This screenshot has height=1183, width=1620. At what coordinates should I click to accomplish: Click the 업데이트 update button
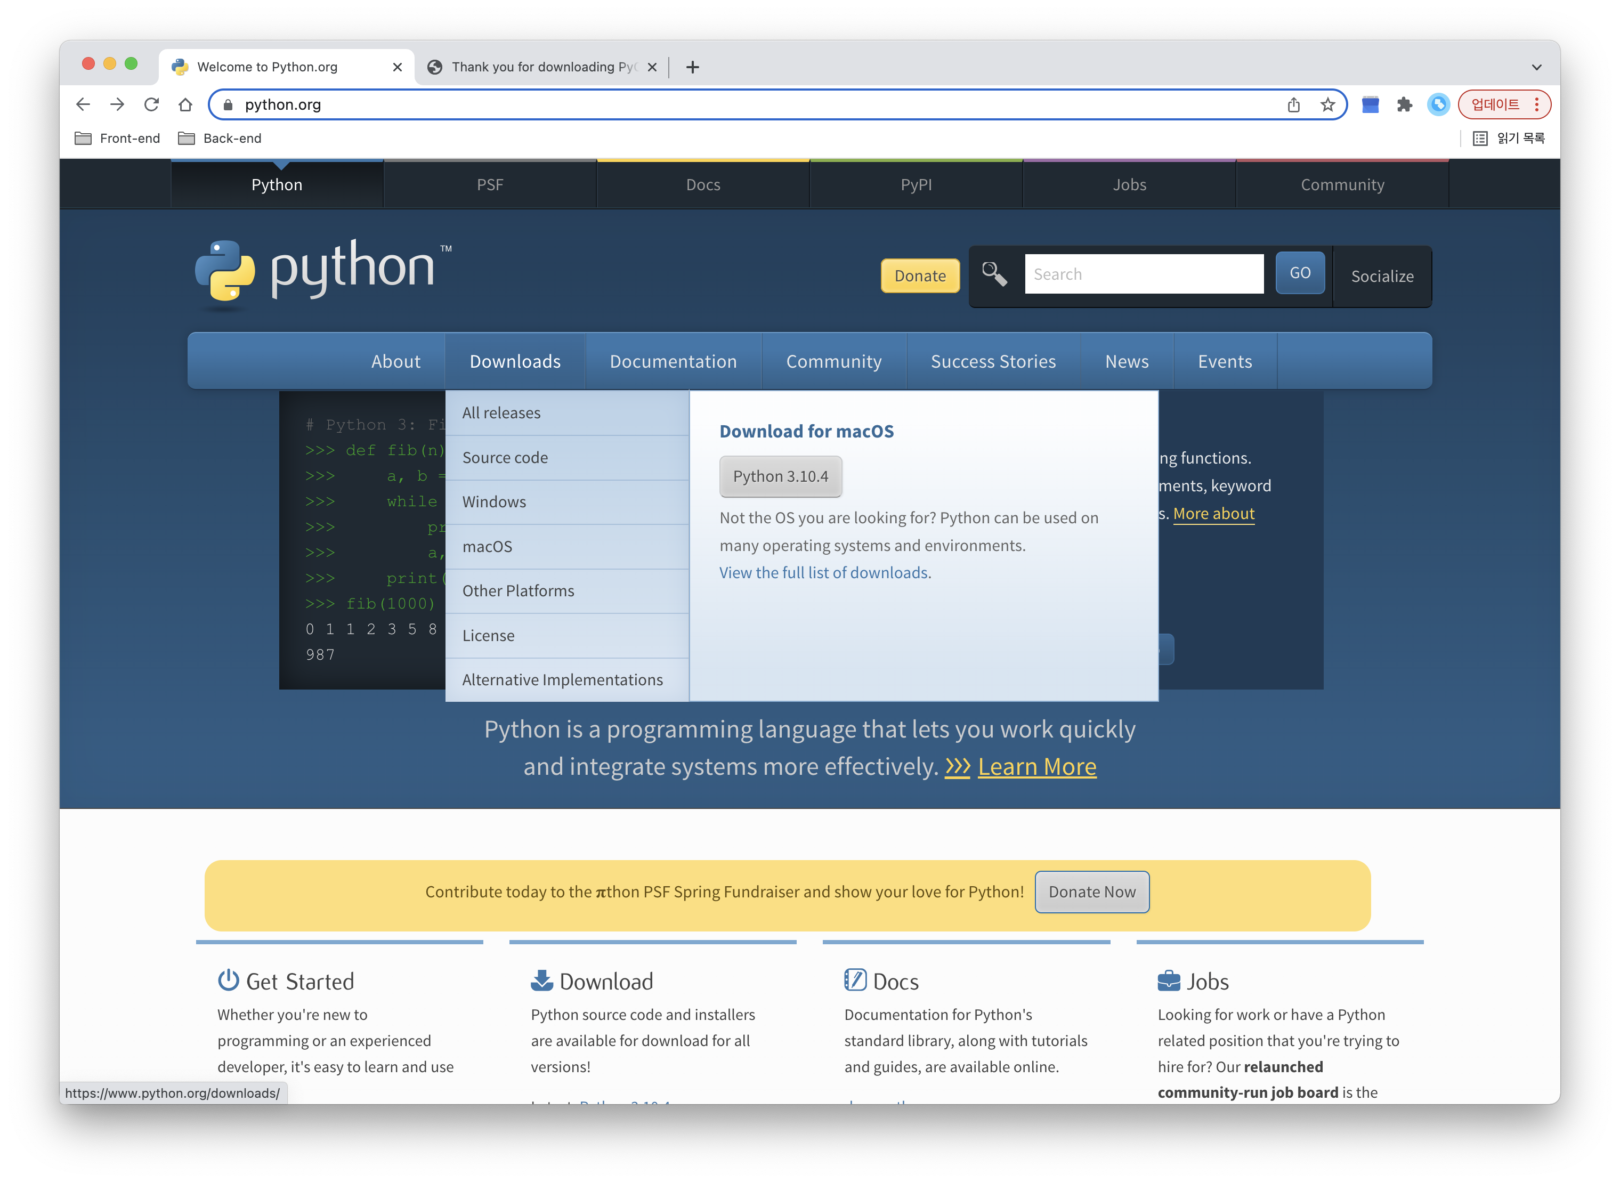point(1495,104)
